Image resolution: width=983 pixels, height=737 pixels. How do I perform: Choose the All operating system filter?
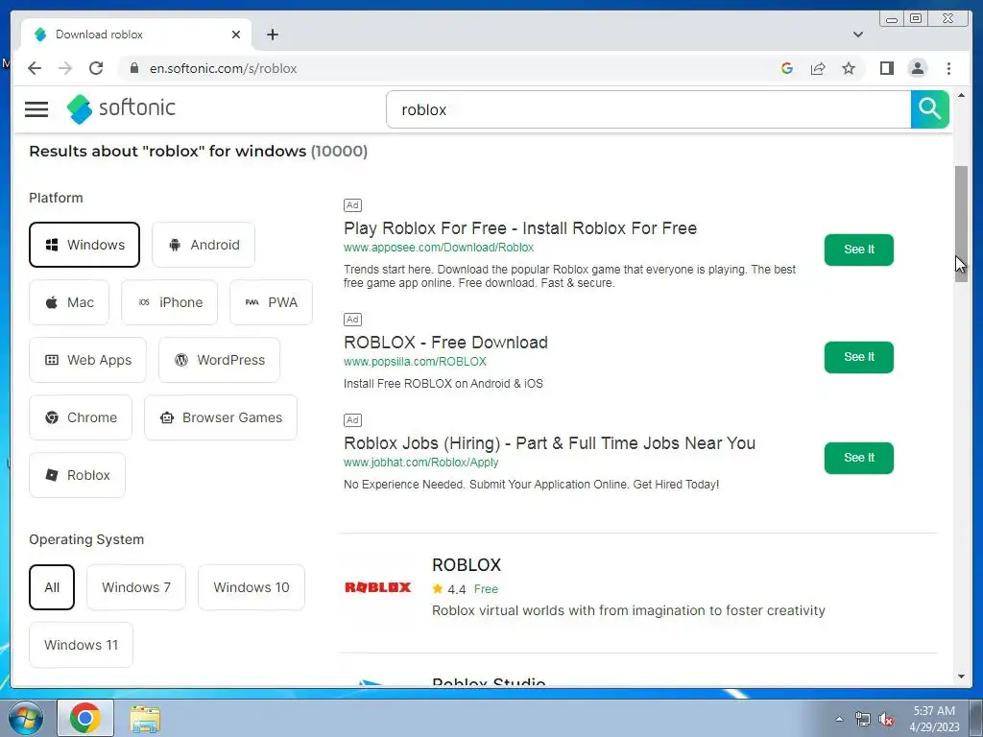tap(52, 587)
